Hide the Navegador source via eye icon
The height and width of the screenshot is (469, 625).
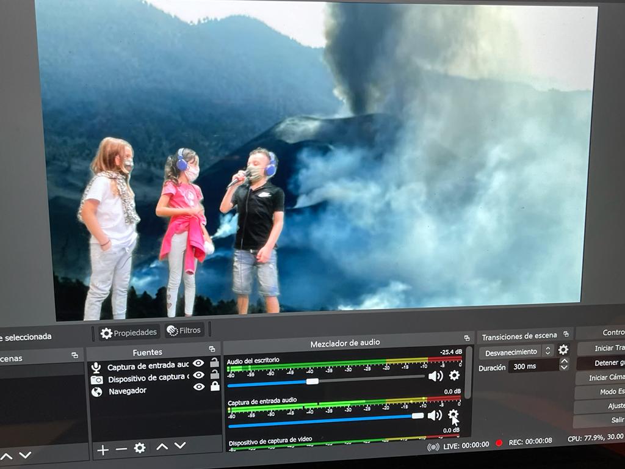coord(198,387)
